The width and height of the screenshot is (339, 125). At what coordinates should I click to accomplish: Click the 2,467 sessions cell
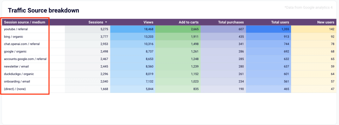point(87,59)
